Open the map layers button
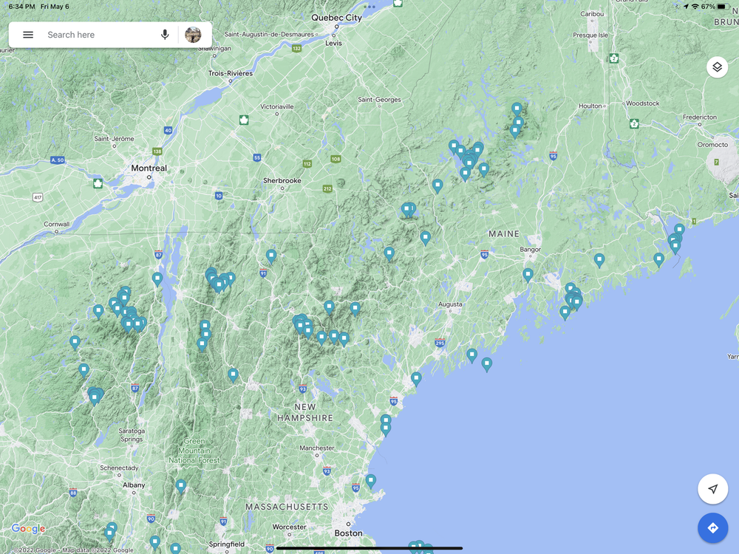This screenshot has width=739, height=554. 717,67
